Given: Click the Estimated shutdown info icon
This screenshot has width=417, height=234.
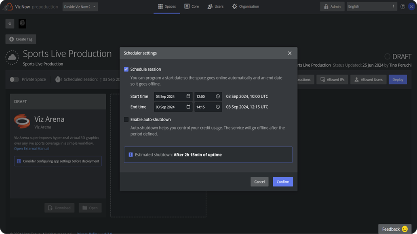Looking at the screenshot, I should (x=131, y=155).
